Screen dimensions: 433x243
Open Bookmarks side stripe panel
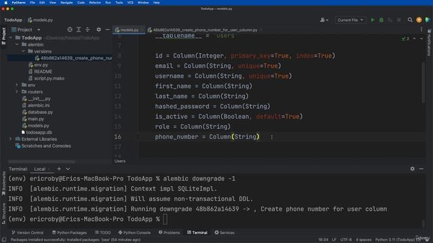pyautogui.click(x=3, y=183)
